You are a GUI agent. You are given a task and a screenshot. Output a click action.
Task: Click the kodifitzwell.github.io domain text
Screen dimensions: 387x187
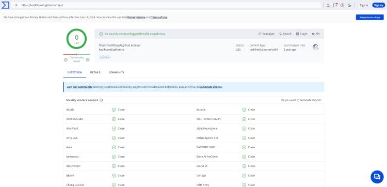pyautogui.click(x=111, y=50)
